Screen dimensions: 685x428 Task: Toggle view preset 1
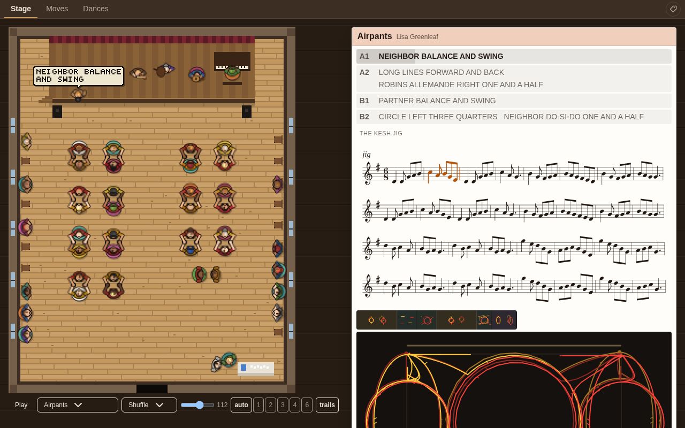click(258, 405)
